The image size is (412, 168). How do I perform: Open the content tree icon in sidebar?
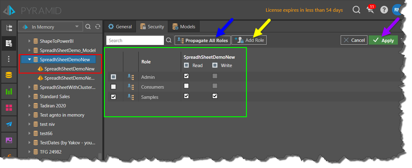pos(9,28)
